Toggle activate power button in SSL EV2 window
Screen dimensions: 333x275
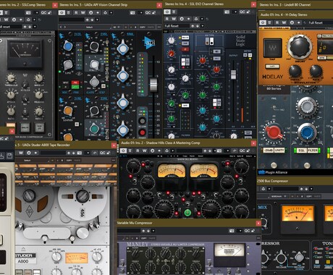click(167, 12)
